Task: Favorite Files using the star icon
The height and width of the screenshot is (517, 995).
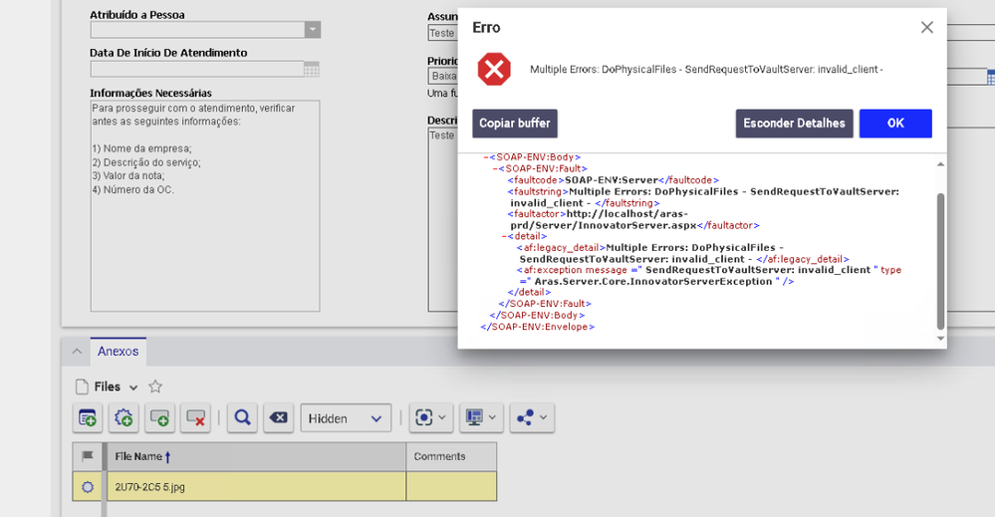Action: tap(155, 387)
